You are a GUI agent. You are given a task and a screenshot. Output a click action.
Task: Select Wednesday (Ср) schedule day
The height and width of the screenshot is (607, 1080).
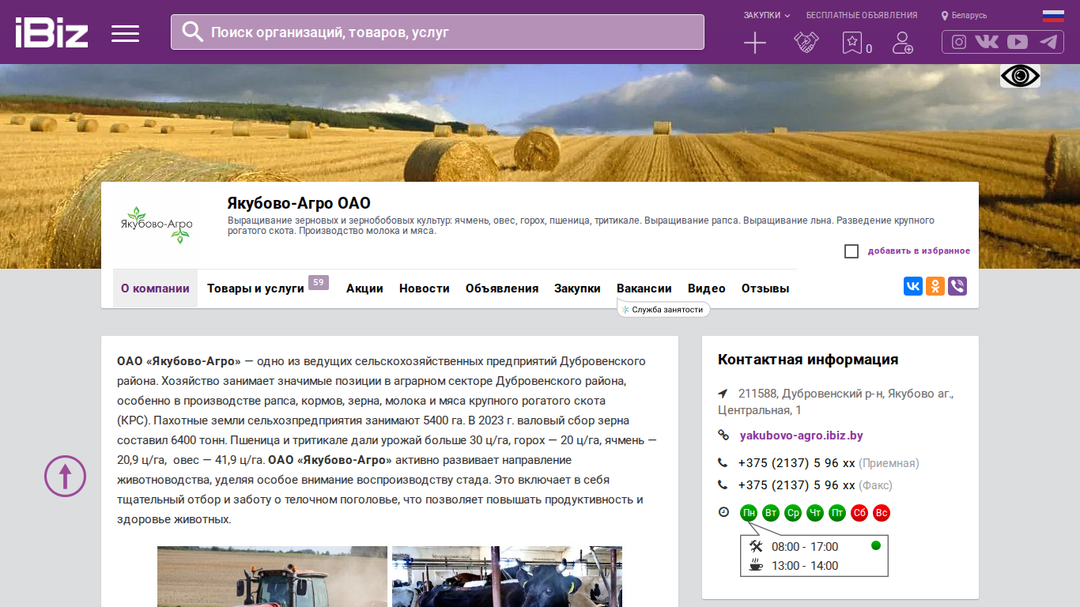[x=793, y=513]
